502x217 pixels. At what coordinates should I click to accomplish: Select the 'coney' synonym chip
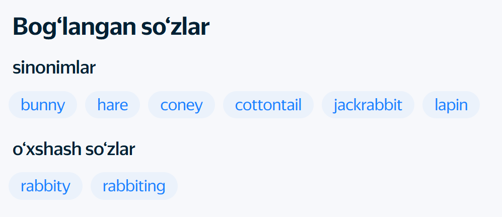[181, 105]
